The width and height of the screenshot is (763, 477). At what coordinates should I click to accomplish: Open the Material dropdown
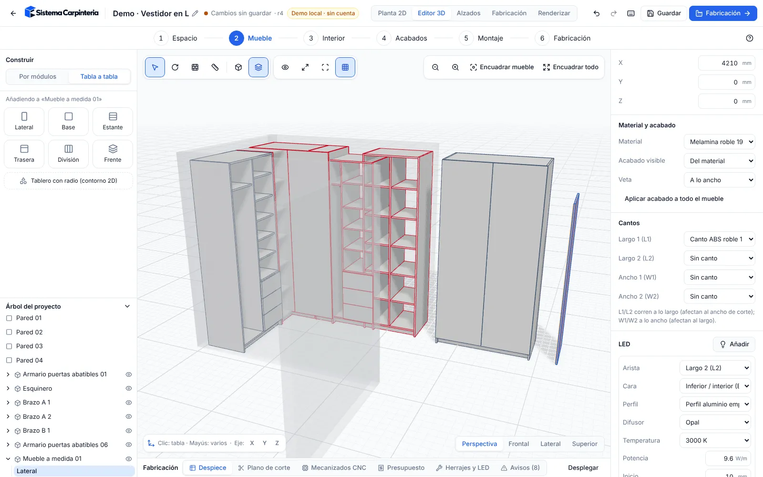click(x=719, y=142)
